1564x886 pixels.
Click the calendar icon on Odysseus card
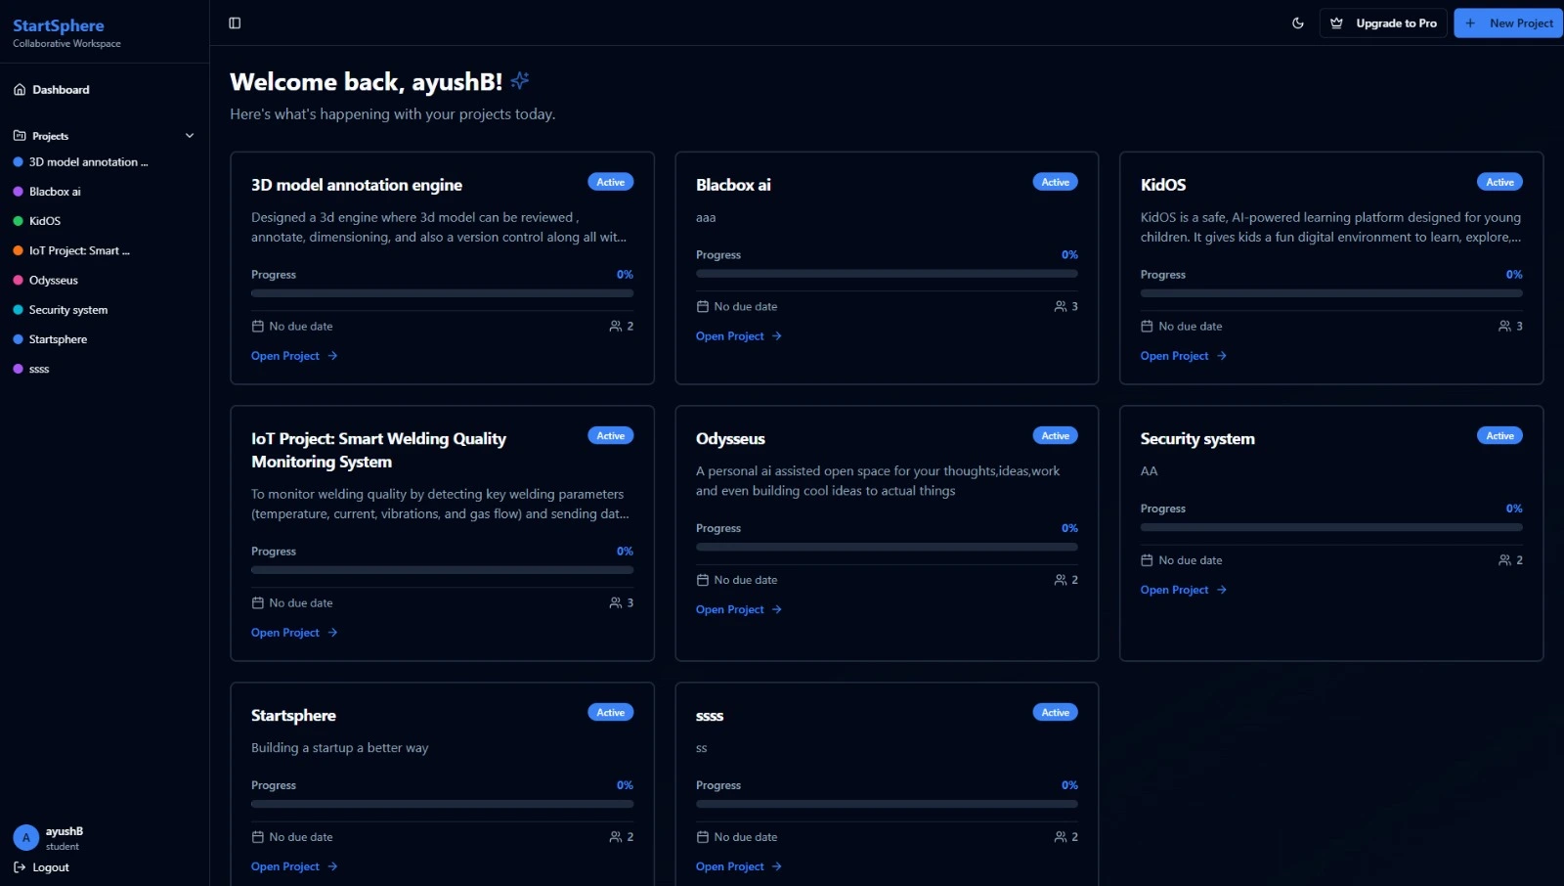click(x=702, y=580)
